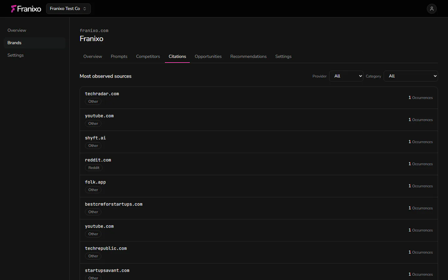Expand the Category filter dropdown
The height and width of the screenshot is (280, 448).
pyautogui.click(x=411, y=76)
